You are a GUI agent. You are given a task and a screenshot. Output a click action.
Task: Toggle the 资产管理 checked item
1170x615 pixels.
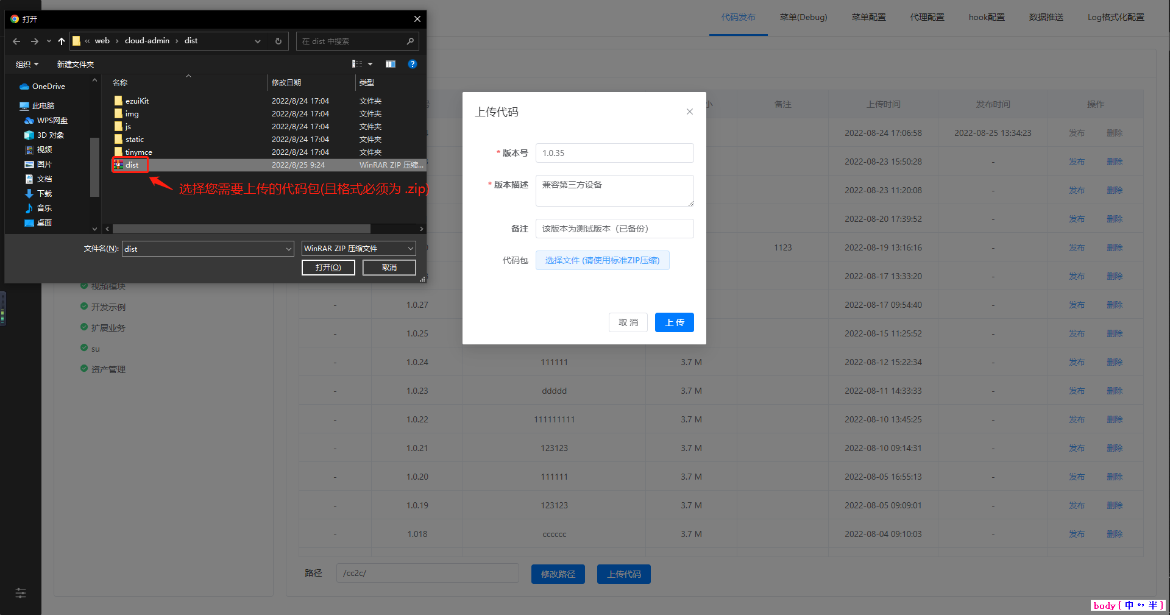[x=84, y=369]
